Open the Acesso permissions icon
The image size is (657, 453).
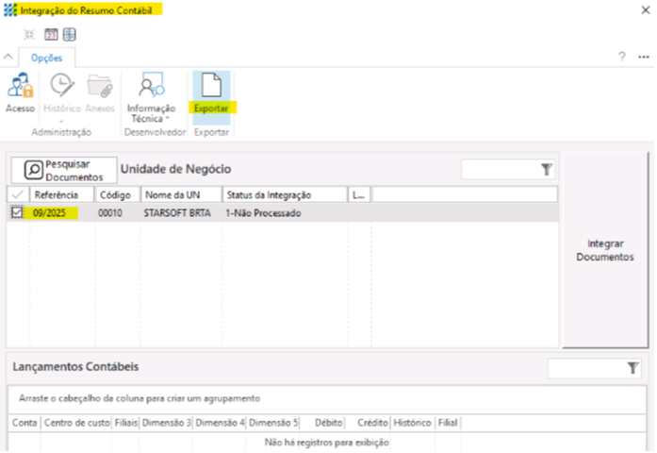point(19,88)
